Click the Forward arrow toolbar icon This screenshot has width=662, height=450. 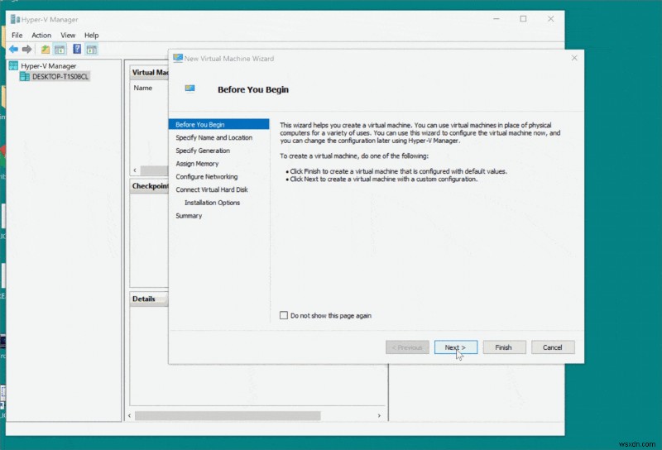[26, 50]
